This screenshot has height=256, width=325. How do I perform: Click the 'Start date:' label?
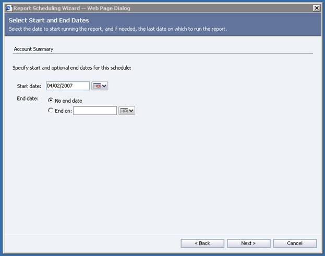coord(29,86)
